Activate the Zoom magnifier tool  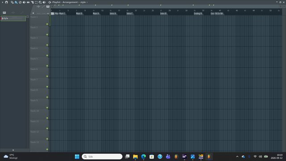click(x=40, y=2)
